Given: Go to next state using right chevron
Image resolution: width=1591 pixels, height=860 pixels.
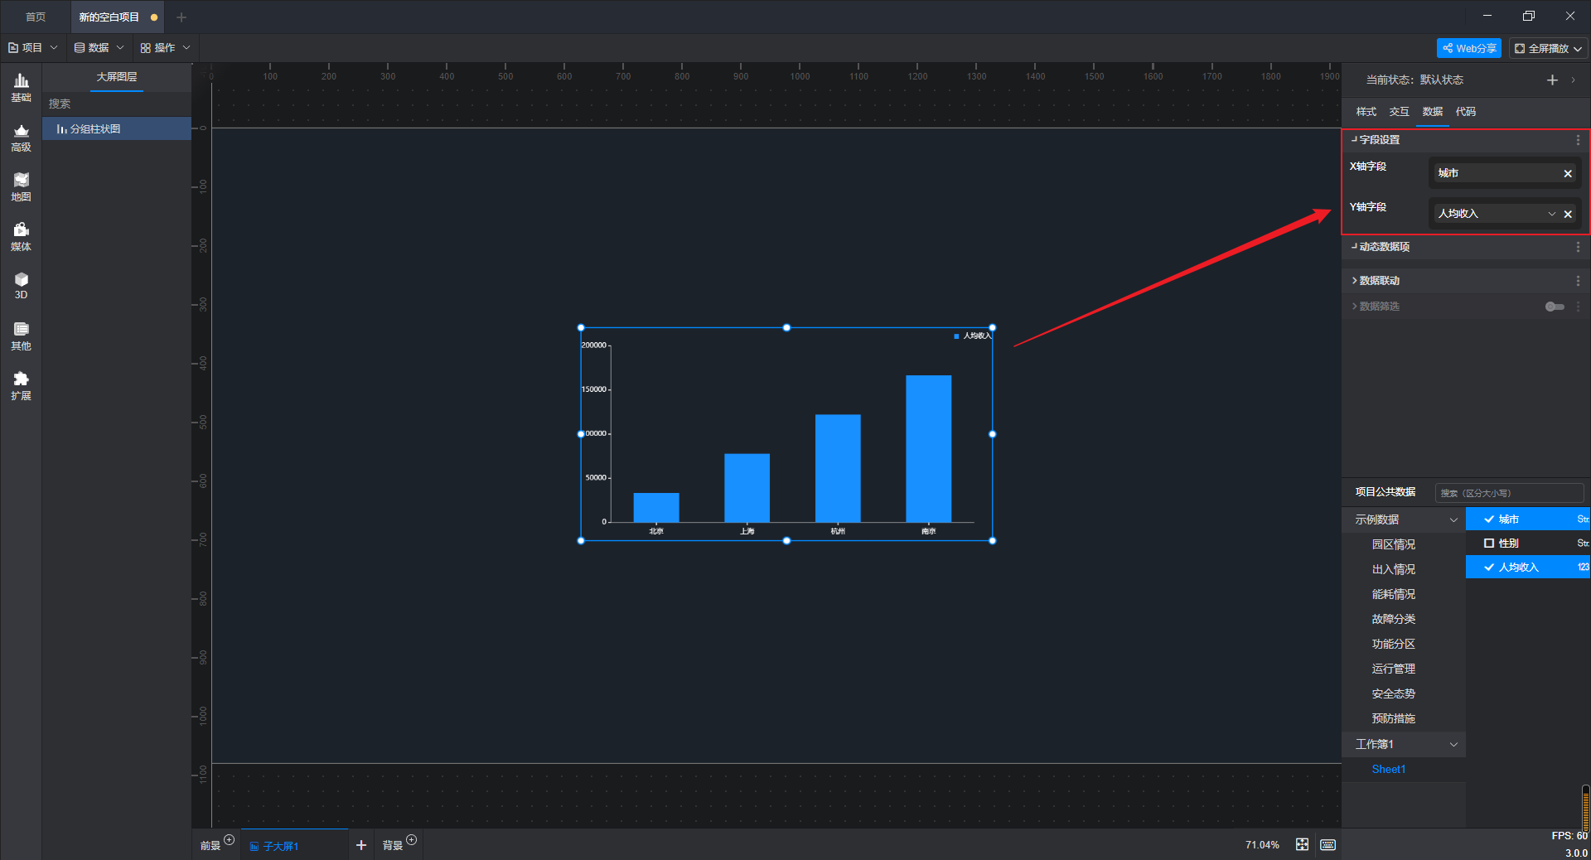Looking at the screenshot, I should 1573,80.
